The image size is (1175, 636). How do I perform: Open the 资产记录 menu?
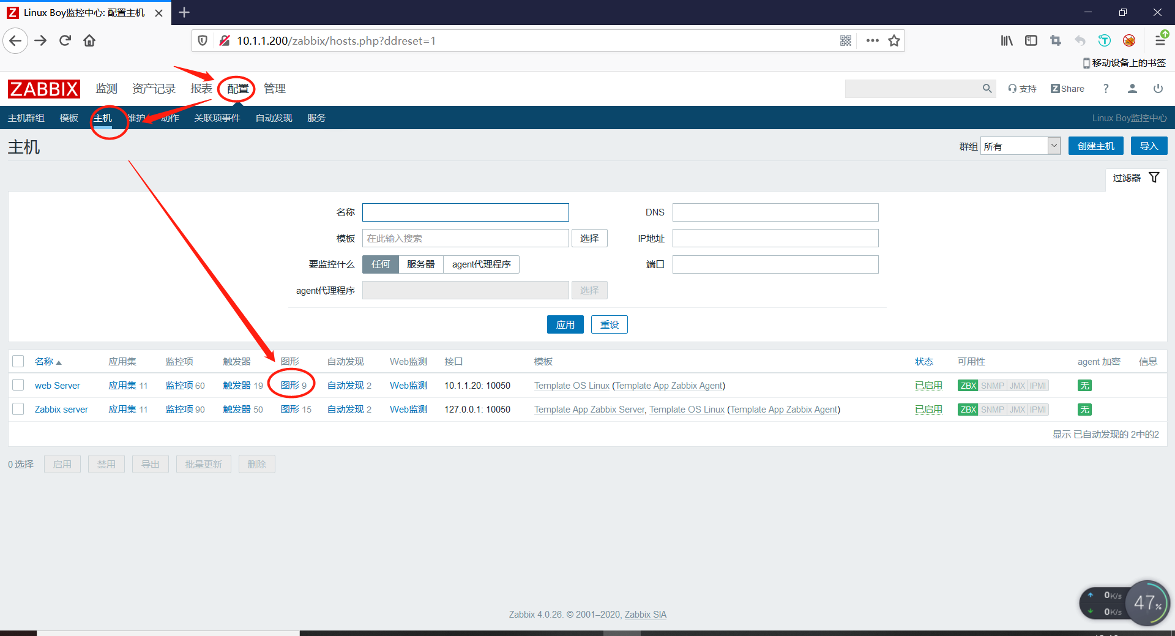[154, 89]
